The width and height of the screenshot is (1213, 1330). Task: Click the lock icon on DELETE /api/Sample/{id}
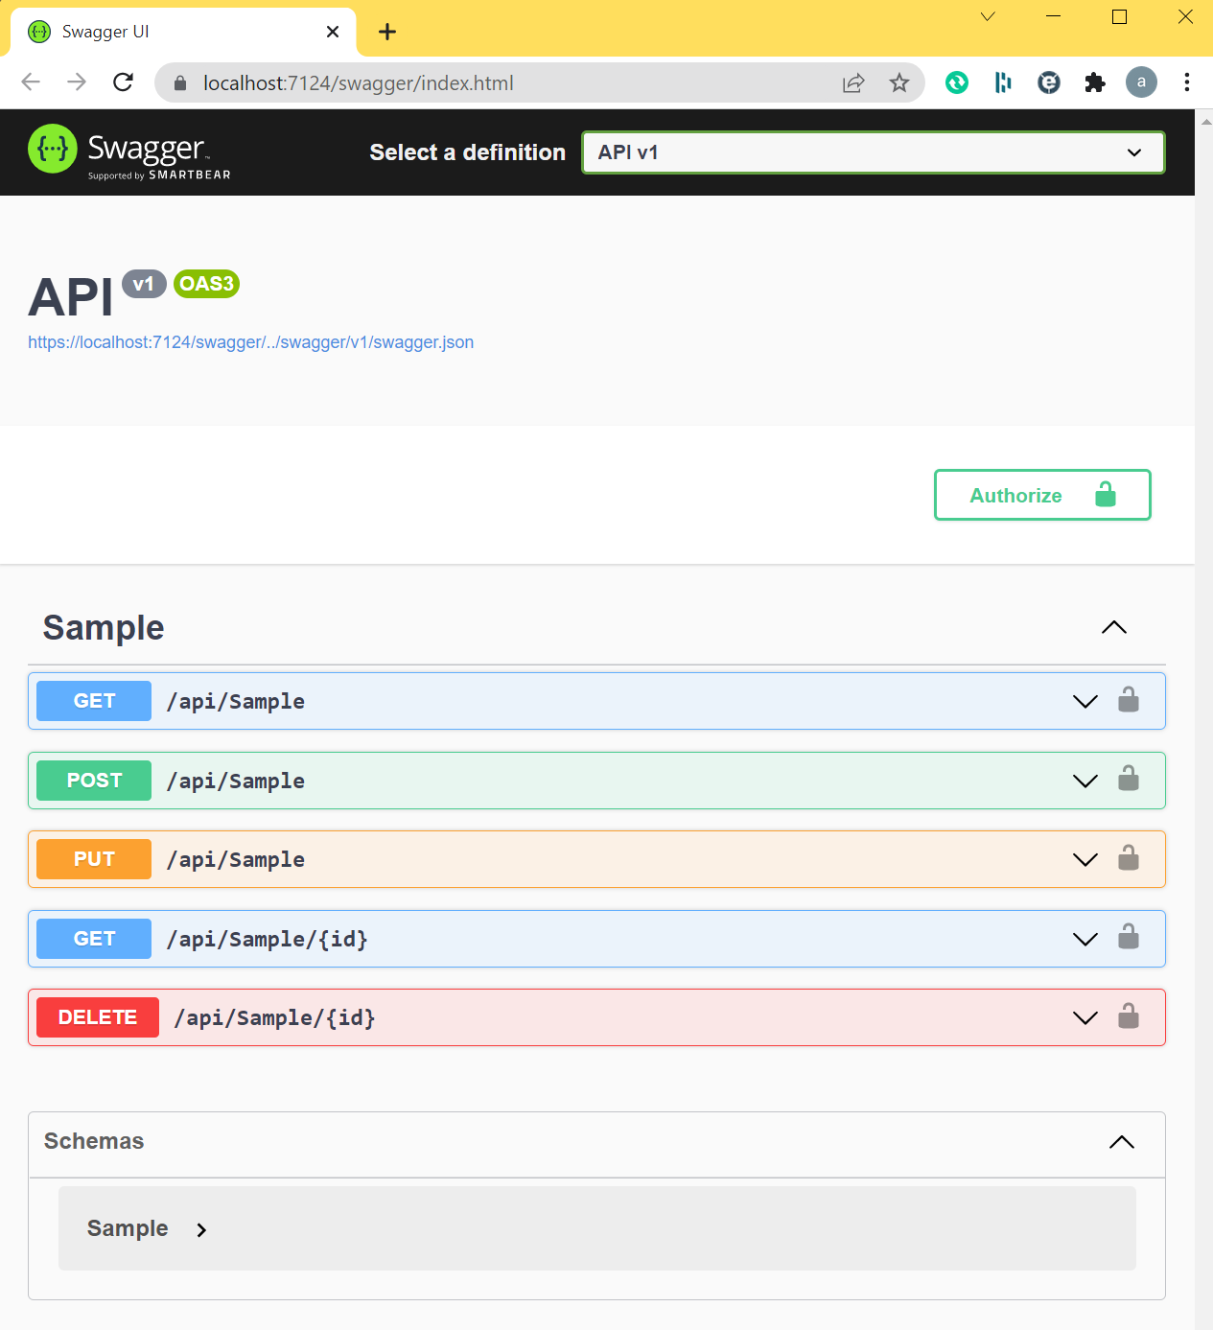[x=1129, y=1017]
